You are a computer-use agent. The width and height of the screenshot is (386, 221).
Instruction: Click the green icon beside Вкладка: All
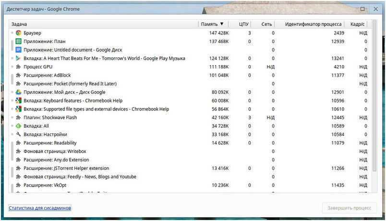point(18,126)
